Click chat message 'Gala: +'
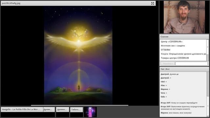The image size is (210, 118). (x=164, y=97)
